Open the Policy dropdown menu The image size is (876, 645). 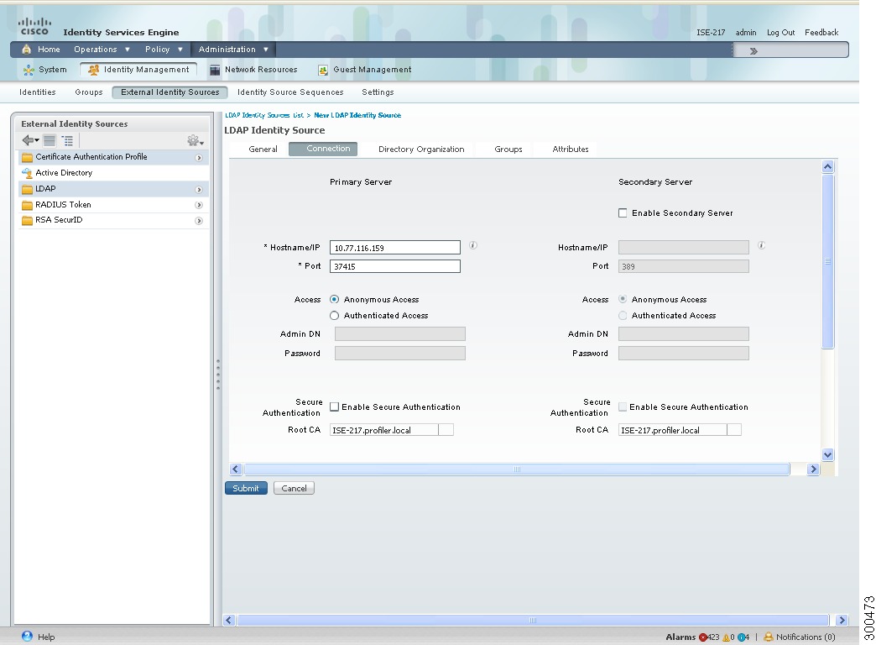tap(164, 50)
